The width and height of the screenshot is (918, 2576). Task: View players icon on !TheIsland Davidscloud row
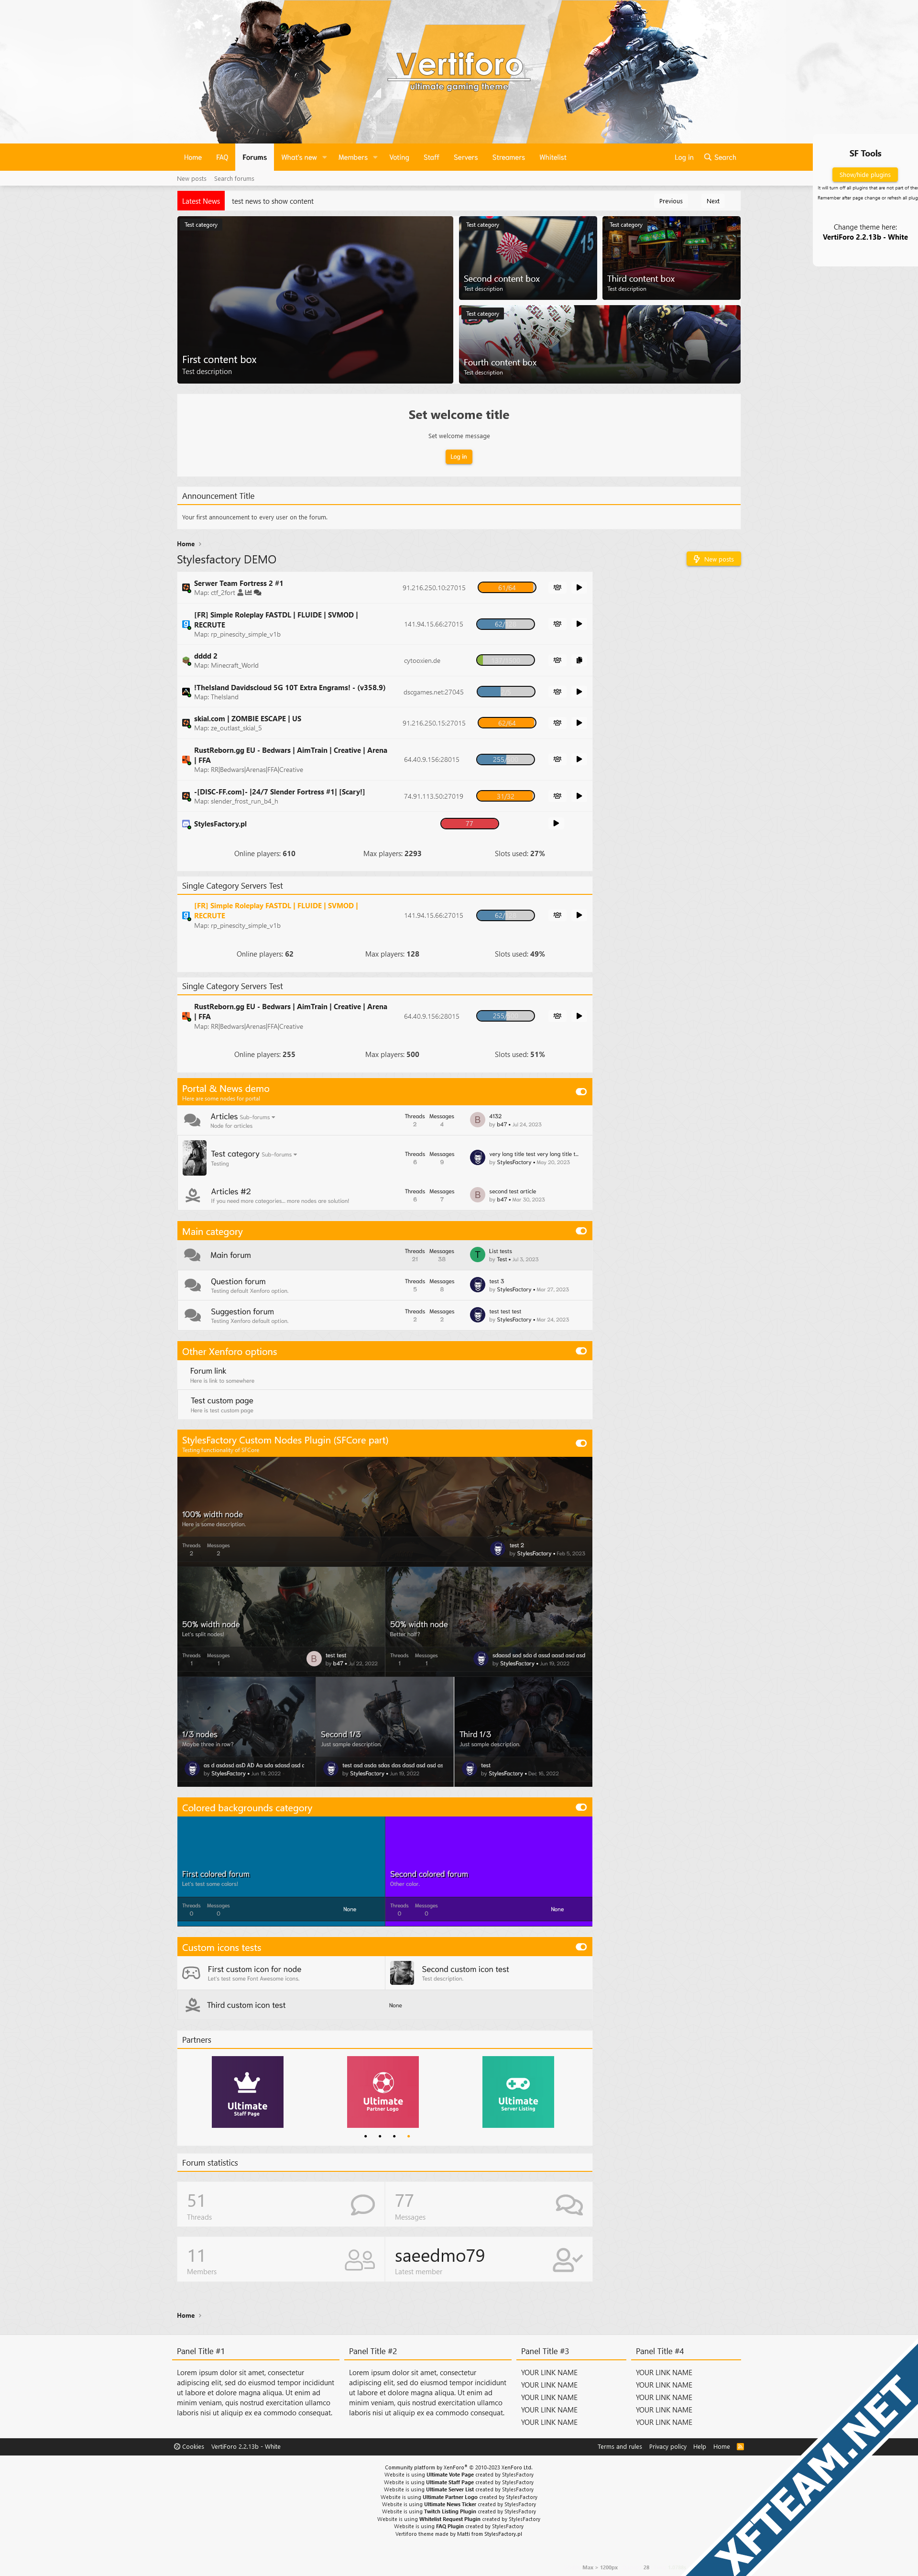(557, 692)
